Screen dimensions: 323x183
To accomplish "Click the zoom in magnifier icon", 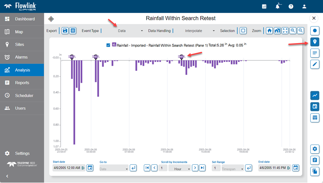I will coord(293,31).
